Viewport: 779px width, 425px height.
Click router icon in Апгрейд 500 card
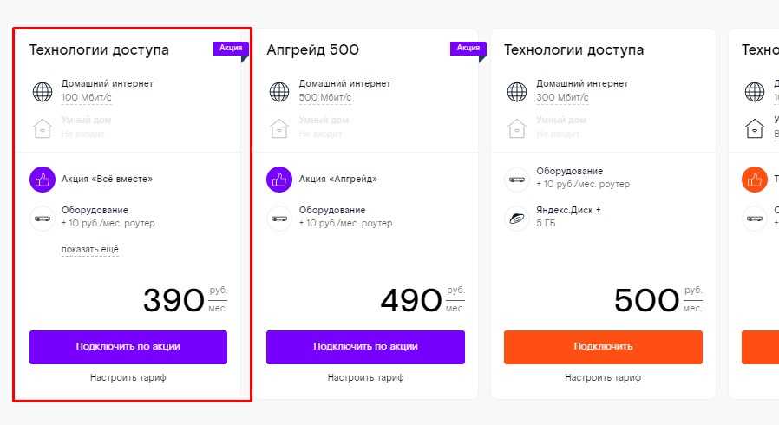(x=279, y=218)
